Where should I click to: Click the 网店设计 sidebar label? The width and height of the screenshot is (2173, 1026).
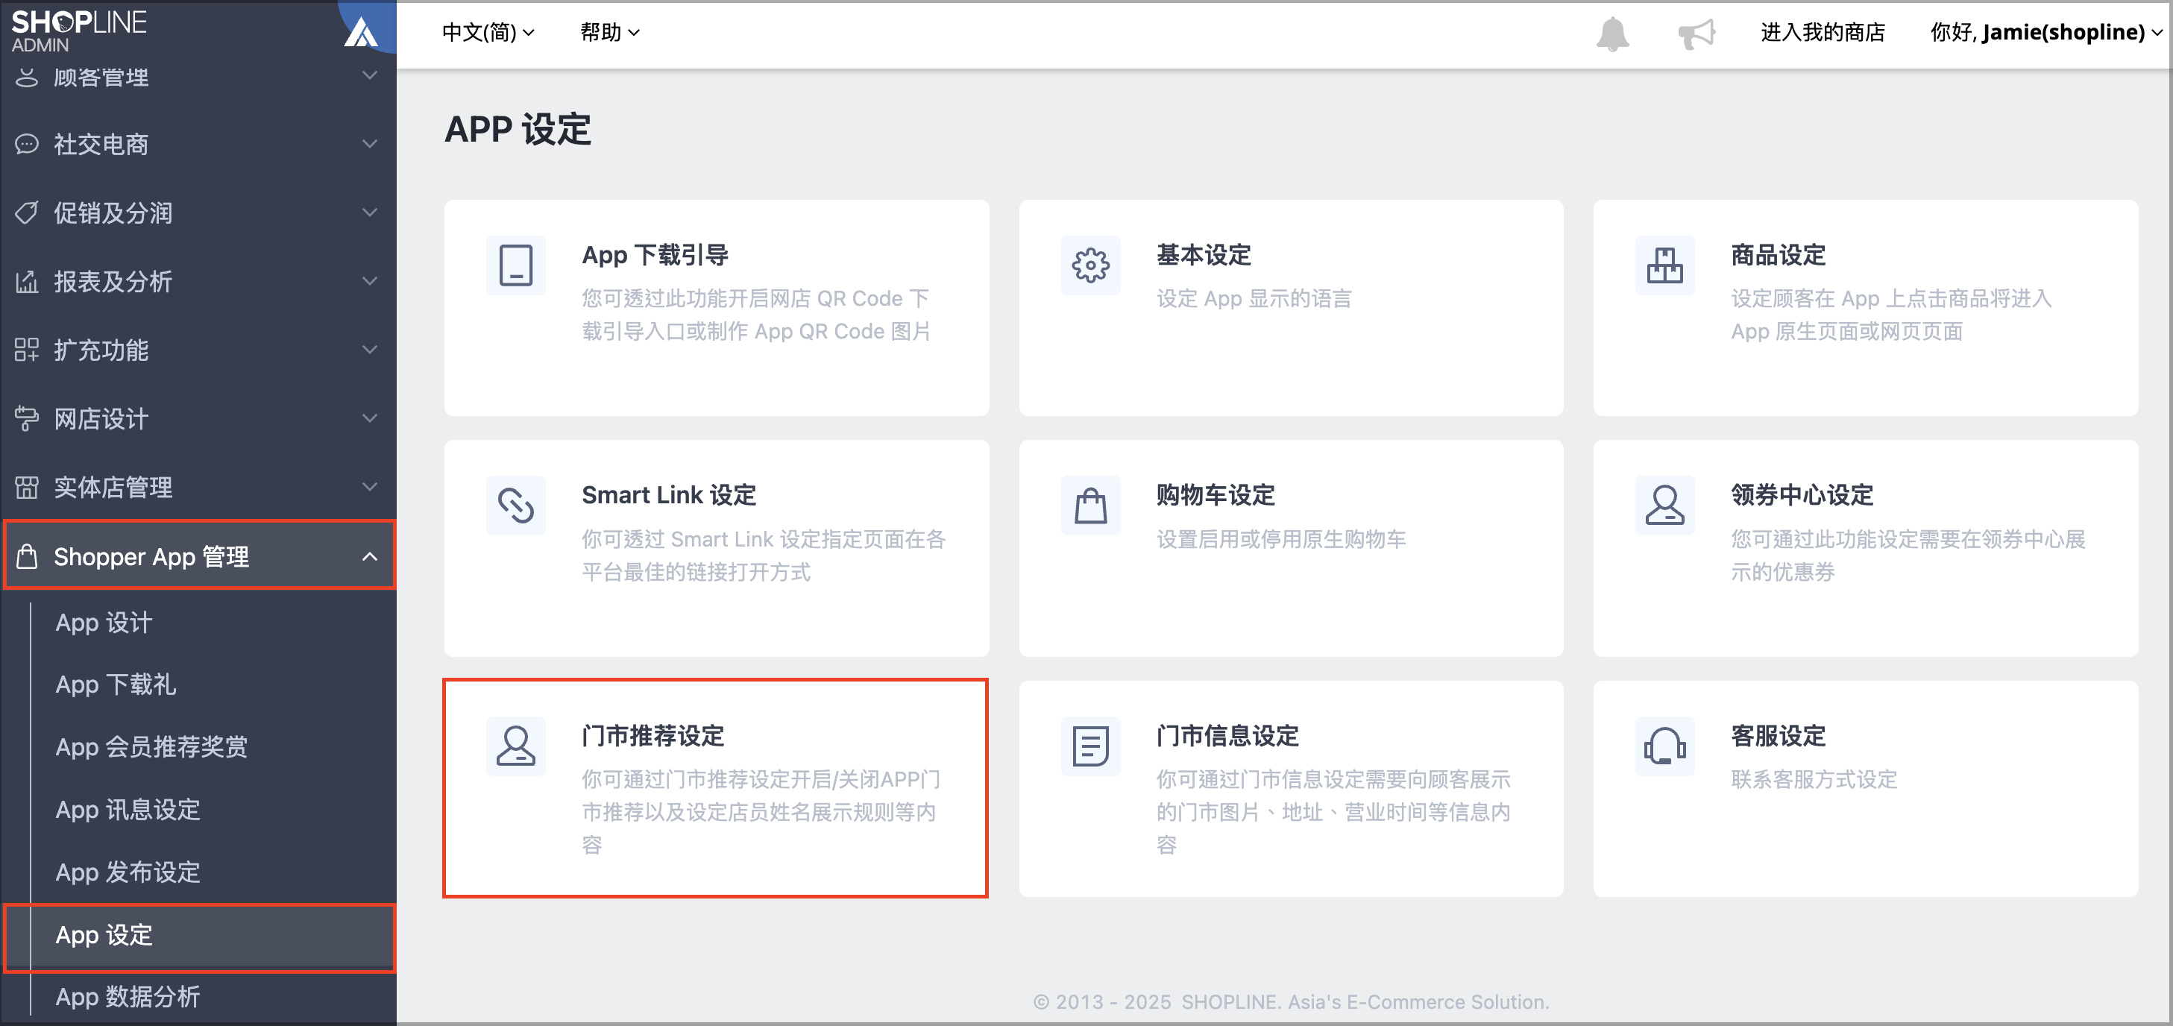click(101, 418)
